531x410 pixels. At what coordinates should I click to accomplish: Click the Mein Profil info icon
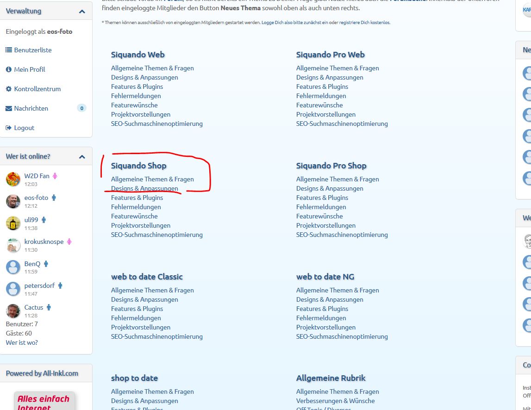click(9, 69)
